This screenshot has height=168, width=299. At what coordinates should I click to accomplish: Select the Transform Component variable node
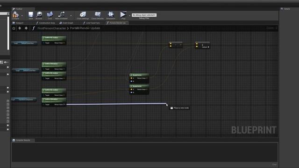(x=24, y=99)
